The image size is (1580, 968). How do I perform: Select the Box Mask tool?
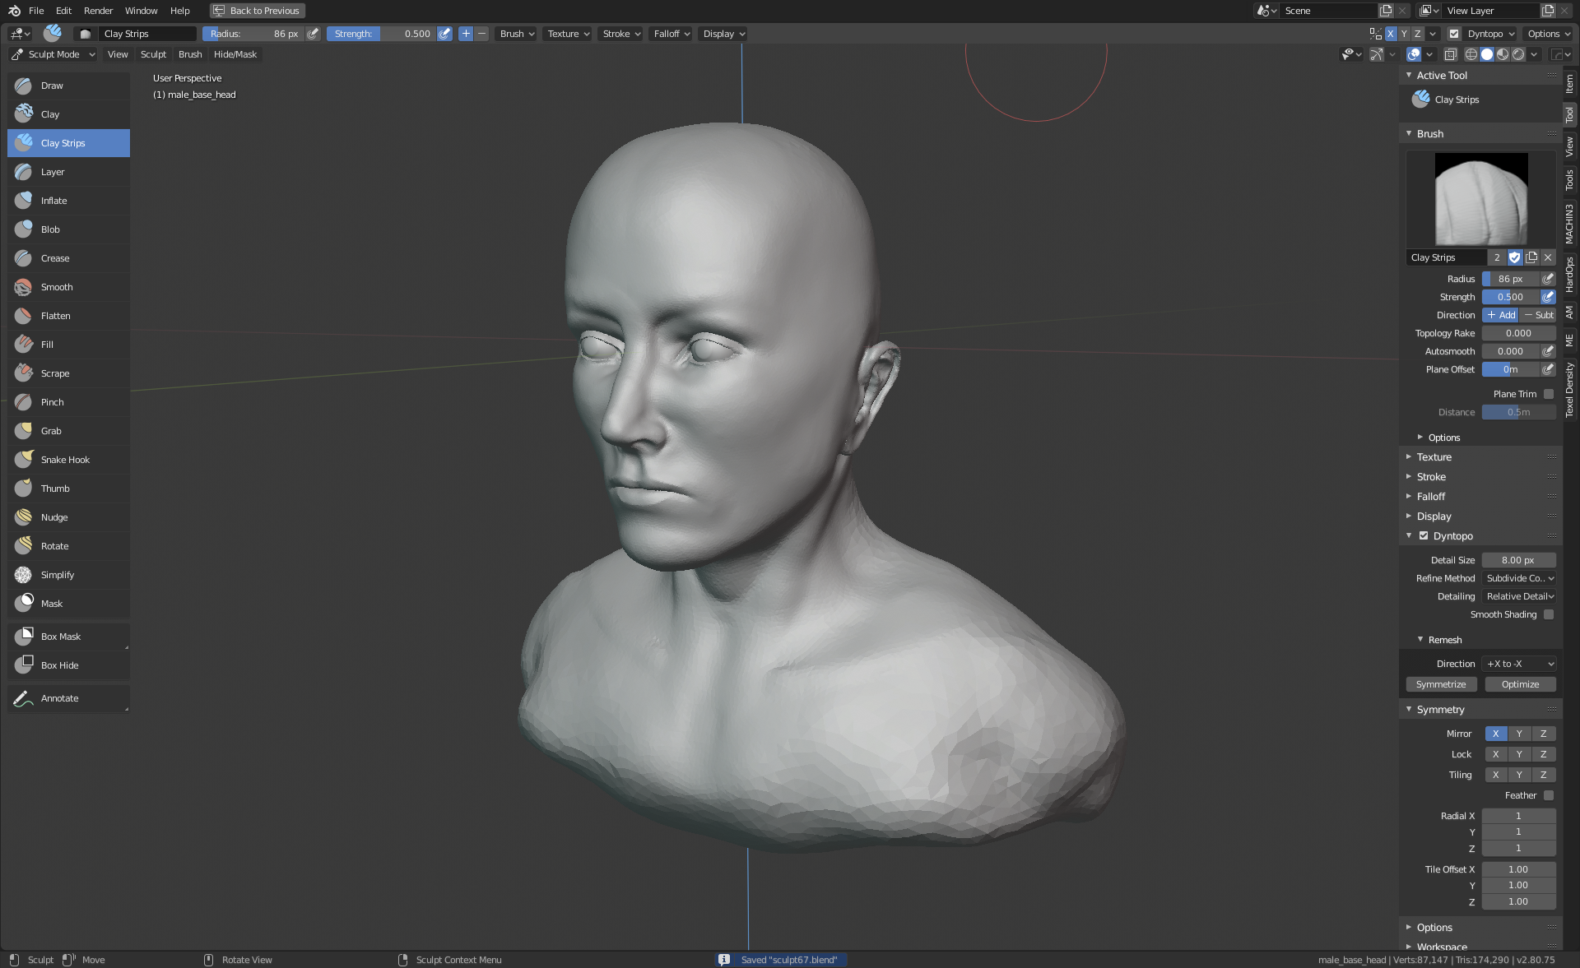[x=61, y=637]
